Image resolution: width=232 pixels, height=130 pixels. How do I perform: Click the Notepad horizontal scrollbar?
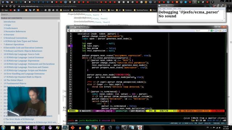coord(191,21)
